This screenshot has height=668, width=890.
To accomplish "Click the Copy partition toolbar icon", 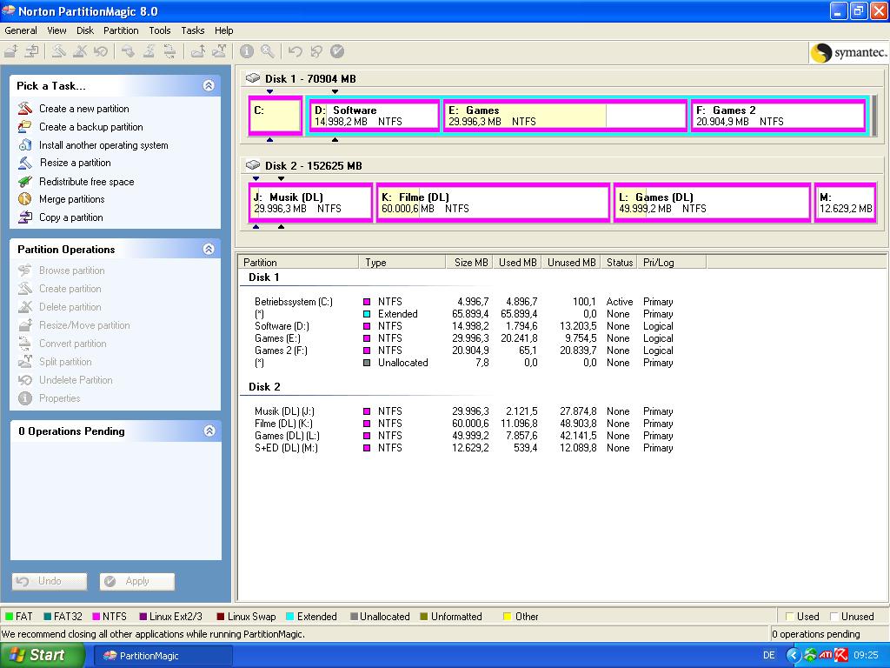I will point(32,51).
